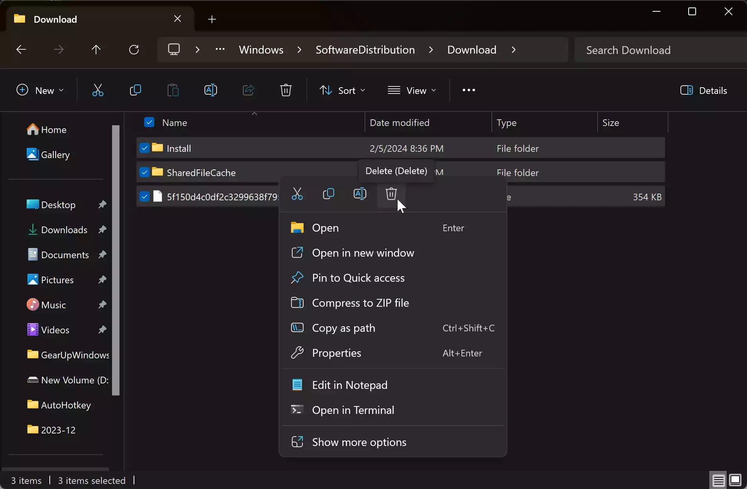The image size is (747, 489).
Task: Select the Copy icon in the toolbar
Action: (x=135, y=90)
